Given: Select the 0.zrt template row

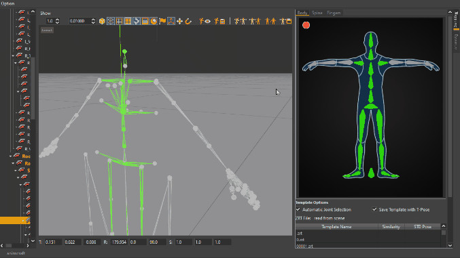Looking at the screenshot, I should [368, 240].
